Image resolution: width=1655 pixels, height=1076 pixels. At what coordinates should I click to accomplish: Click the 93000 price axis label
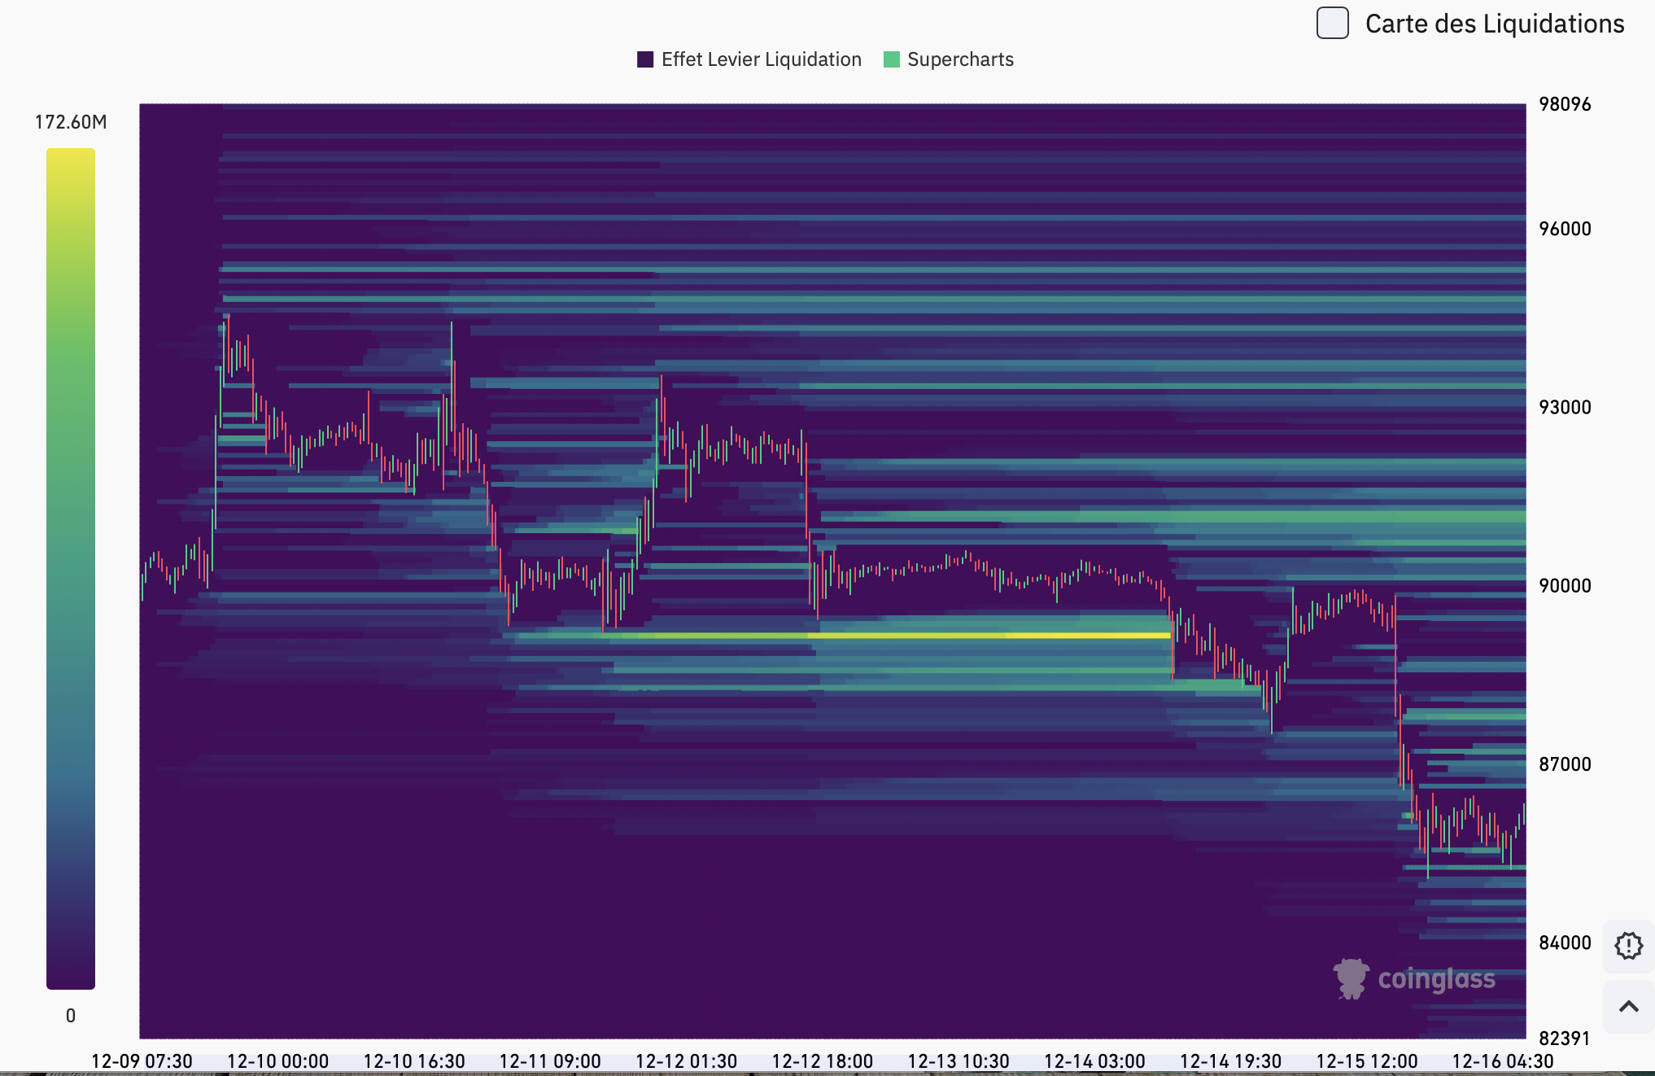1565,407
